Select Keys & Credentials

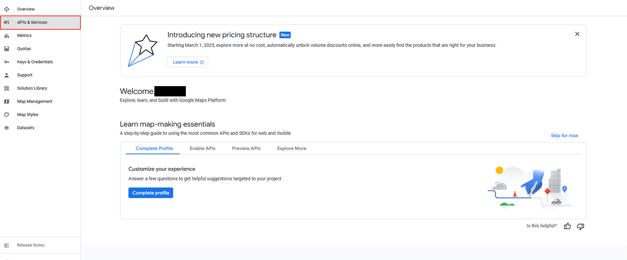[40, 62]
